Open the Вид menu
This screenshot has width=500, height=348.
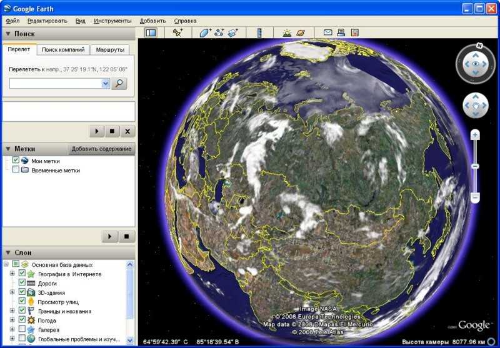[x=81, y=21]
